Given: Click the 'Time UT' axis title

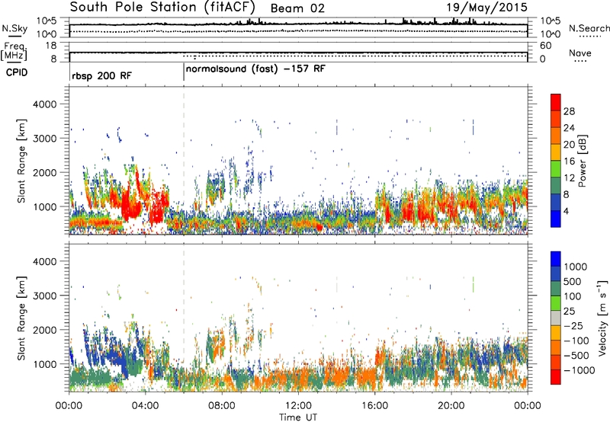Looking at the screenshot, I should [298, 417].
